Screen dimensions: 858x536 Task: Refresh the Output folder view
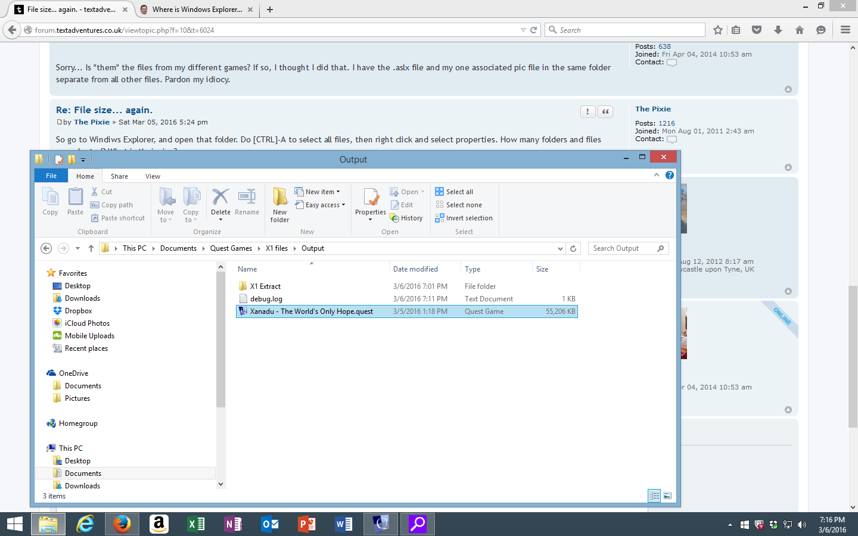[573, 248]
